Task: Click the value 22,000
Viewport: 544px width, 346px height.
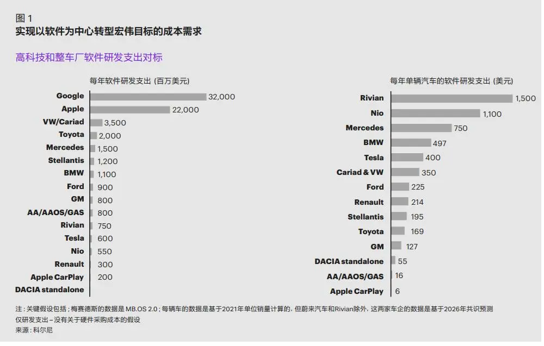Action: [186, 110]
